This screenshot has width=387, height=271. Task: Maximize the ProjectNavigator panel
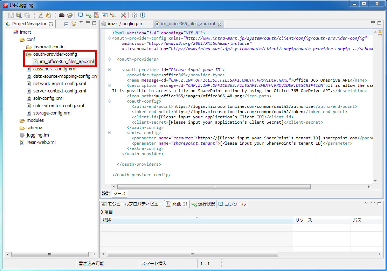[x=94, y=23]
